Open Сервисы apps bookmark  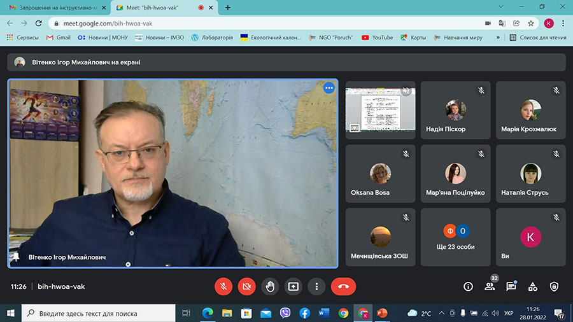pos(22,38)
